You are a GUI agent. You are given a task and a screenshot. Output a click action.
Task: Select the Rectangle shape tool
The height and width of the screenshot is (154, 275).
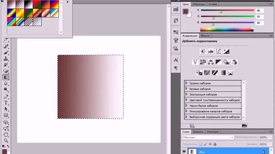[6, 115]
